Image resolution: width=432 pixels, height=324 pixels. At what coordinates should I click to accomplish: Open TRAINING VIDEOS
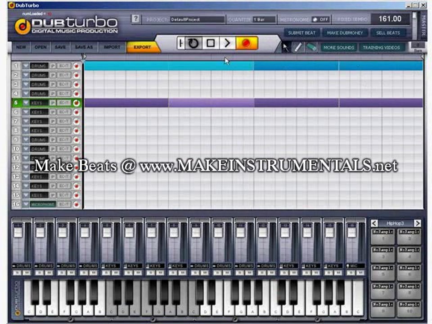(x=381, y=47)
